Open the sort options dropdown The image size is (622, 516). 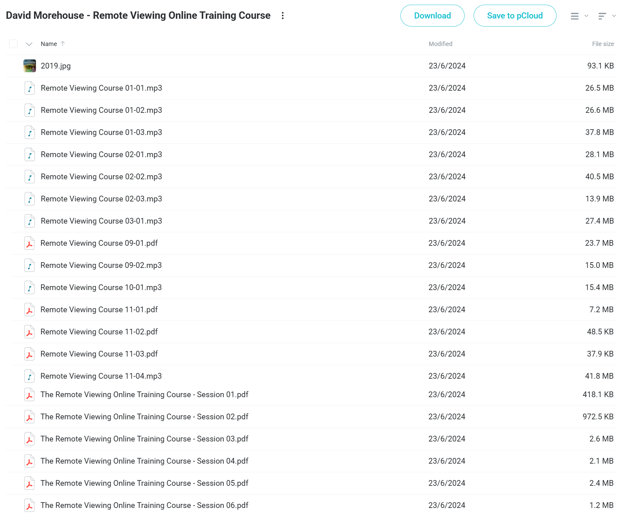607,16
